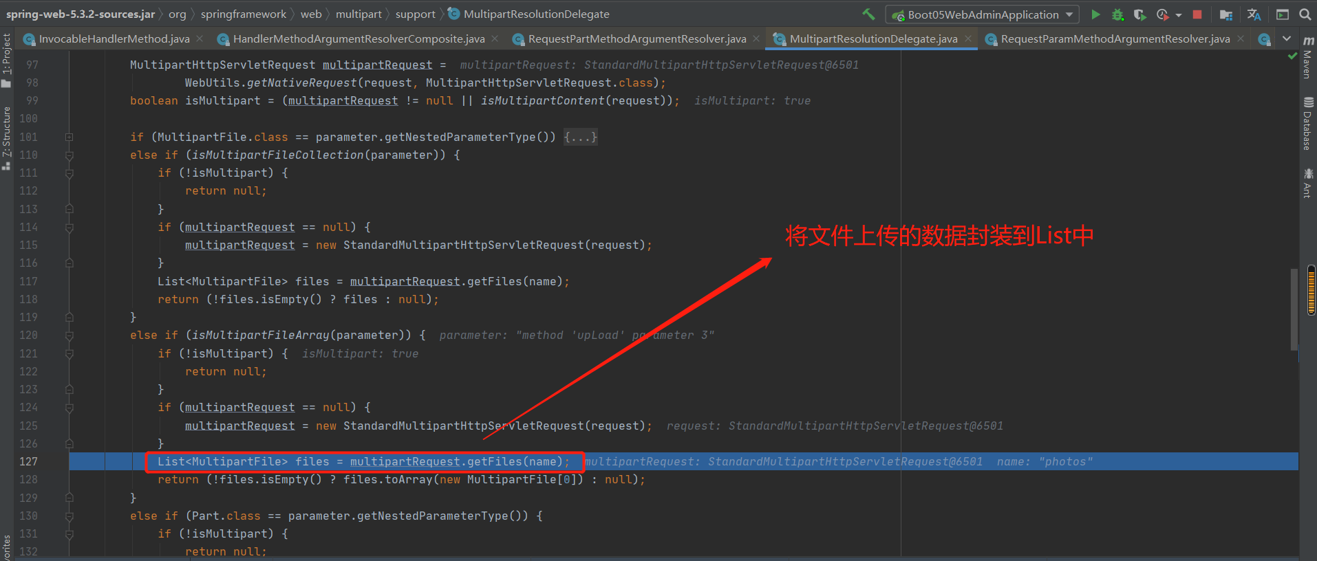This screenshot has width=1317, height=561.
Task: Start debugging with the bug icon
Action: (1117, 14)
